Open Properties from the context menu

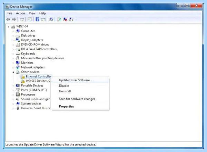(x=80, y=107)
